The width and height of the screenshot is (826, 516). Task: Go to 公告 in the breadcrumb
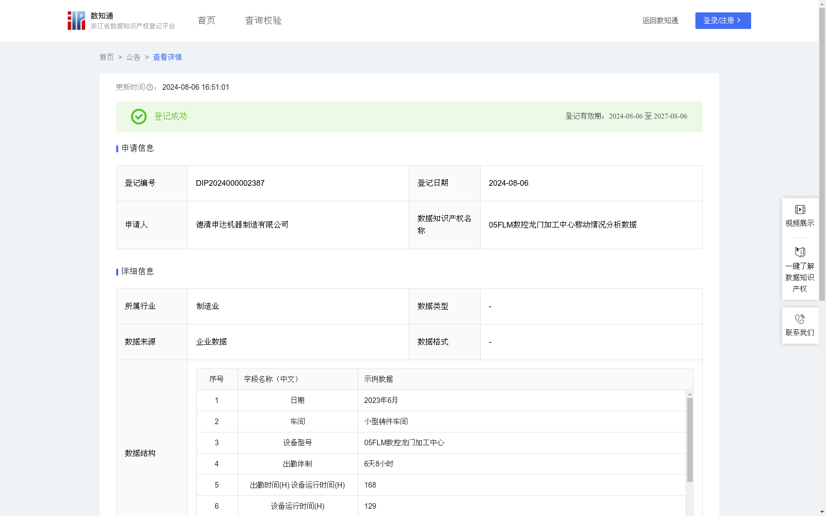(x=133, y=57)
